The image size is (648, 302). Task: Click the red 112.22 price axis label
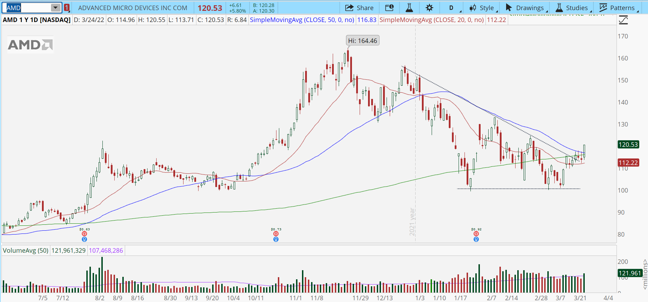[628, 163]
